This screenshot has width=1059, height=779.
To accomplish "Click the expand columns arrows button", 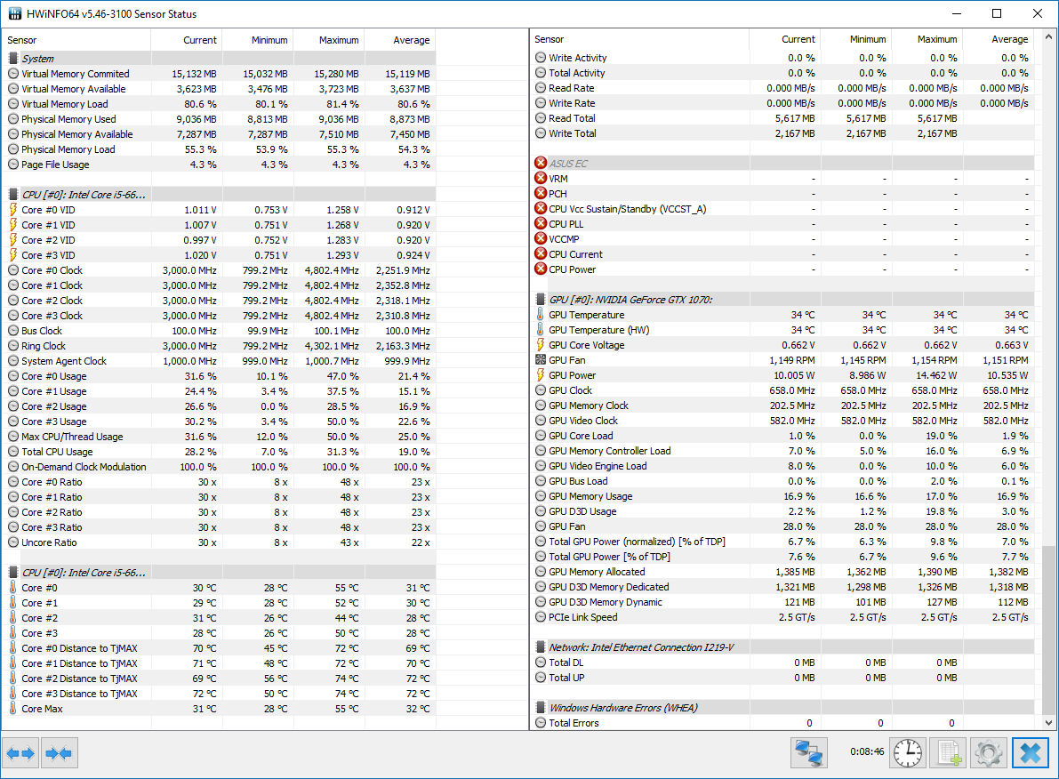I will click(x=20, y=753).
